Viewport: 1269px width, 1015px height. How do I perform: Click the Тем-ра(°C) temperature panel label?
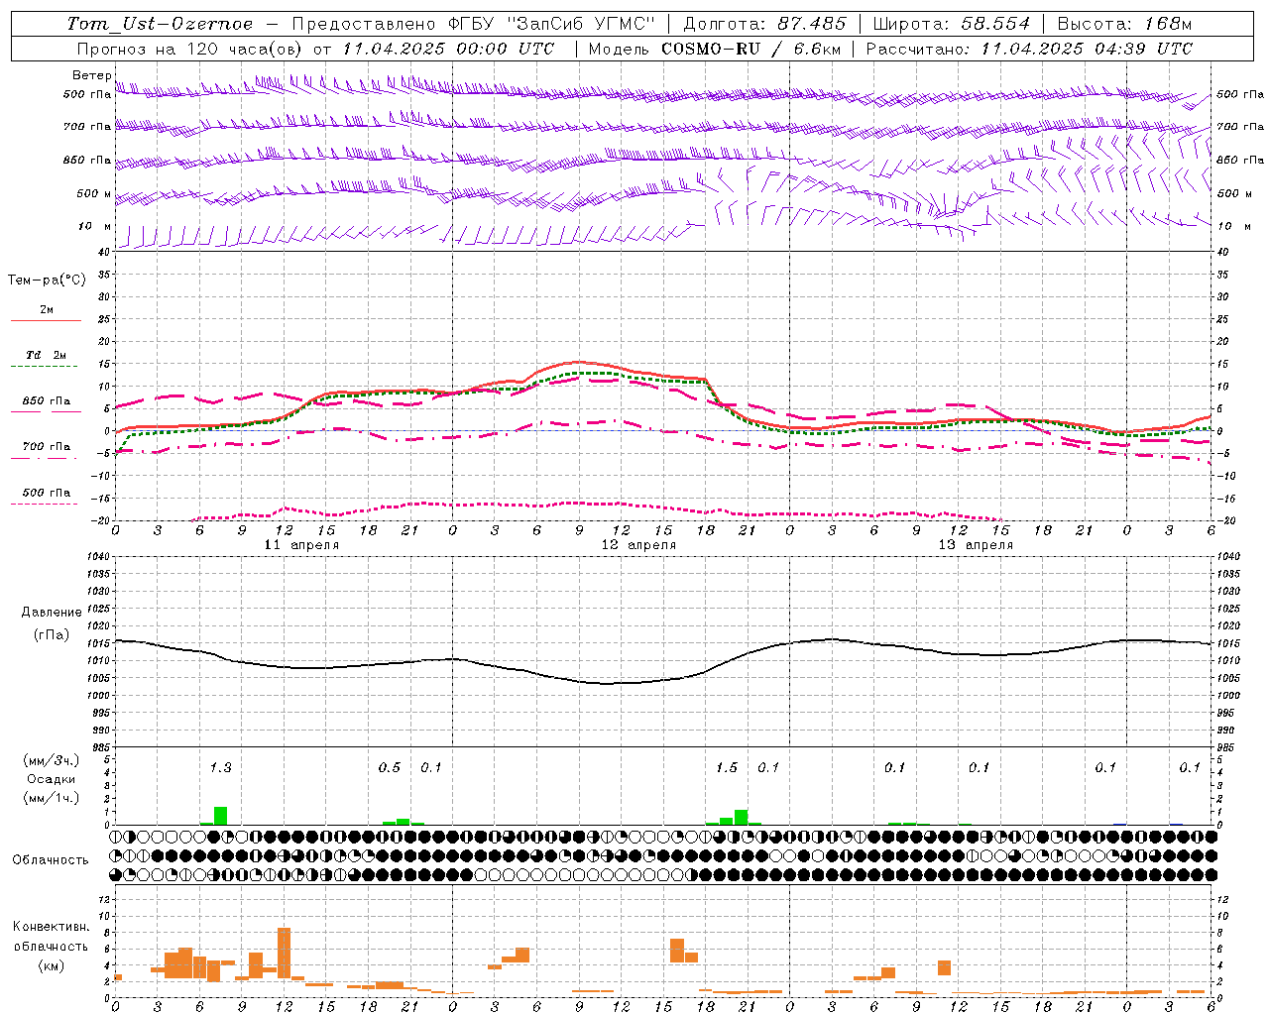coord(47,281)
